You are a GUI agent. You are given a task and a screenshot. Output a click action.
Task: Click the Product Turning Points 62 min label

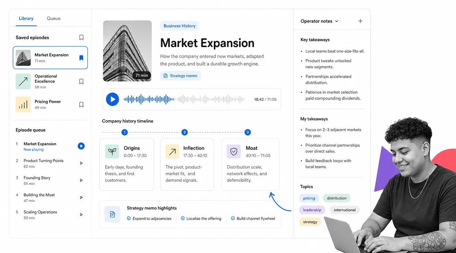point(29,166)
